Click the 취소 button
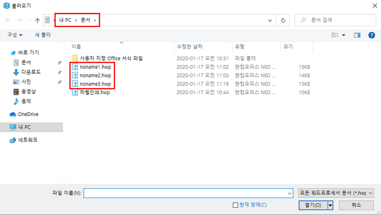Image resolution: width=381 pixels, height=215 pixels. pyautogui.click(x=356, y=205)
